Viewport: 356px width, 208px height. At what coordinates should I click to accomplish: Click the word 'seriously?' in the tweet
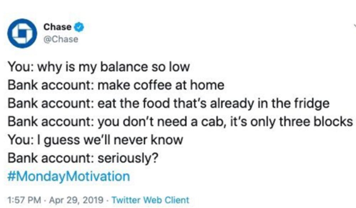[128, 158]
